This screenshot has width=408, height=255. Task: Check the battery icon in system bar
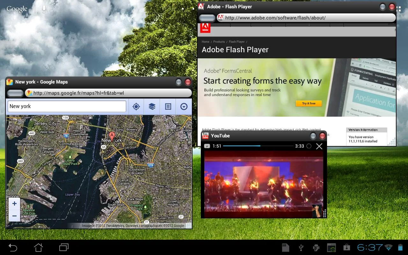point(400,247)
